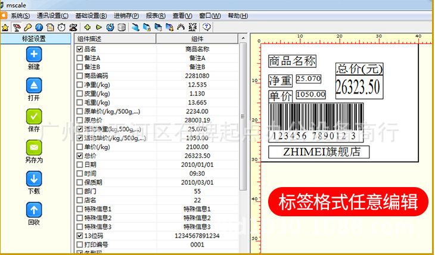Click the gray database cylinder icon
This screenshot has height=255, width=435.
122,27
